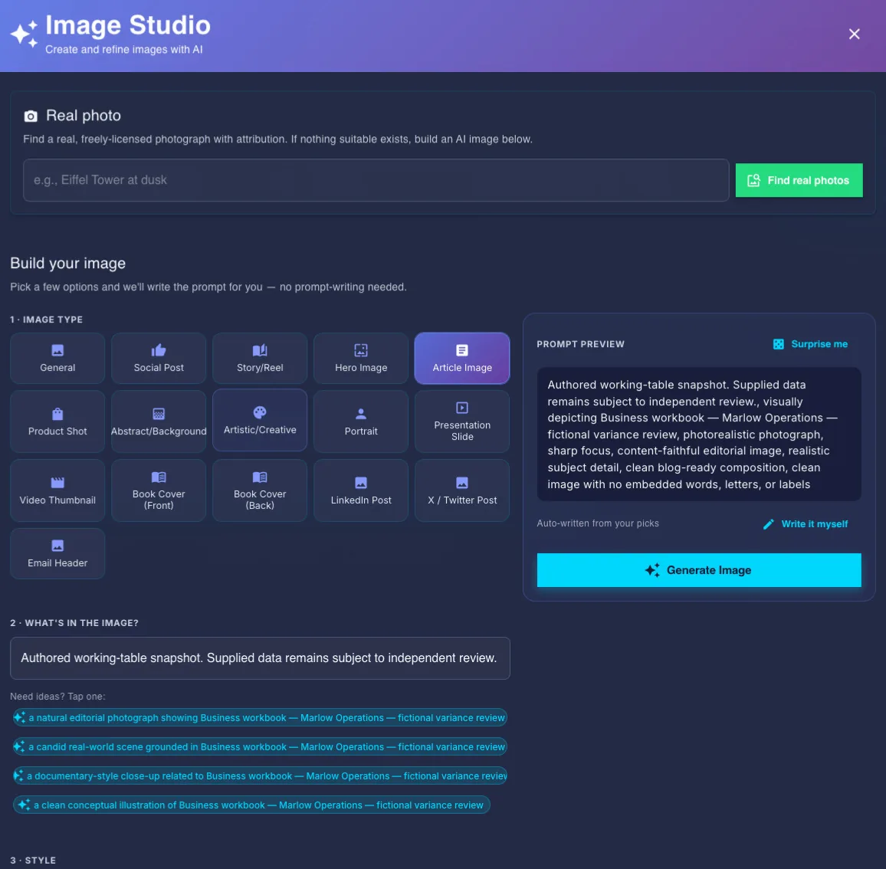Screen dimensions: 886x869
Task: Select the Article Image type
Action: tap(461, 358)
